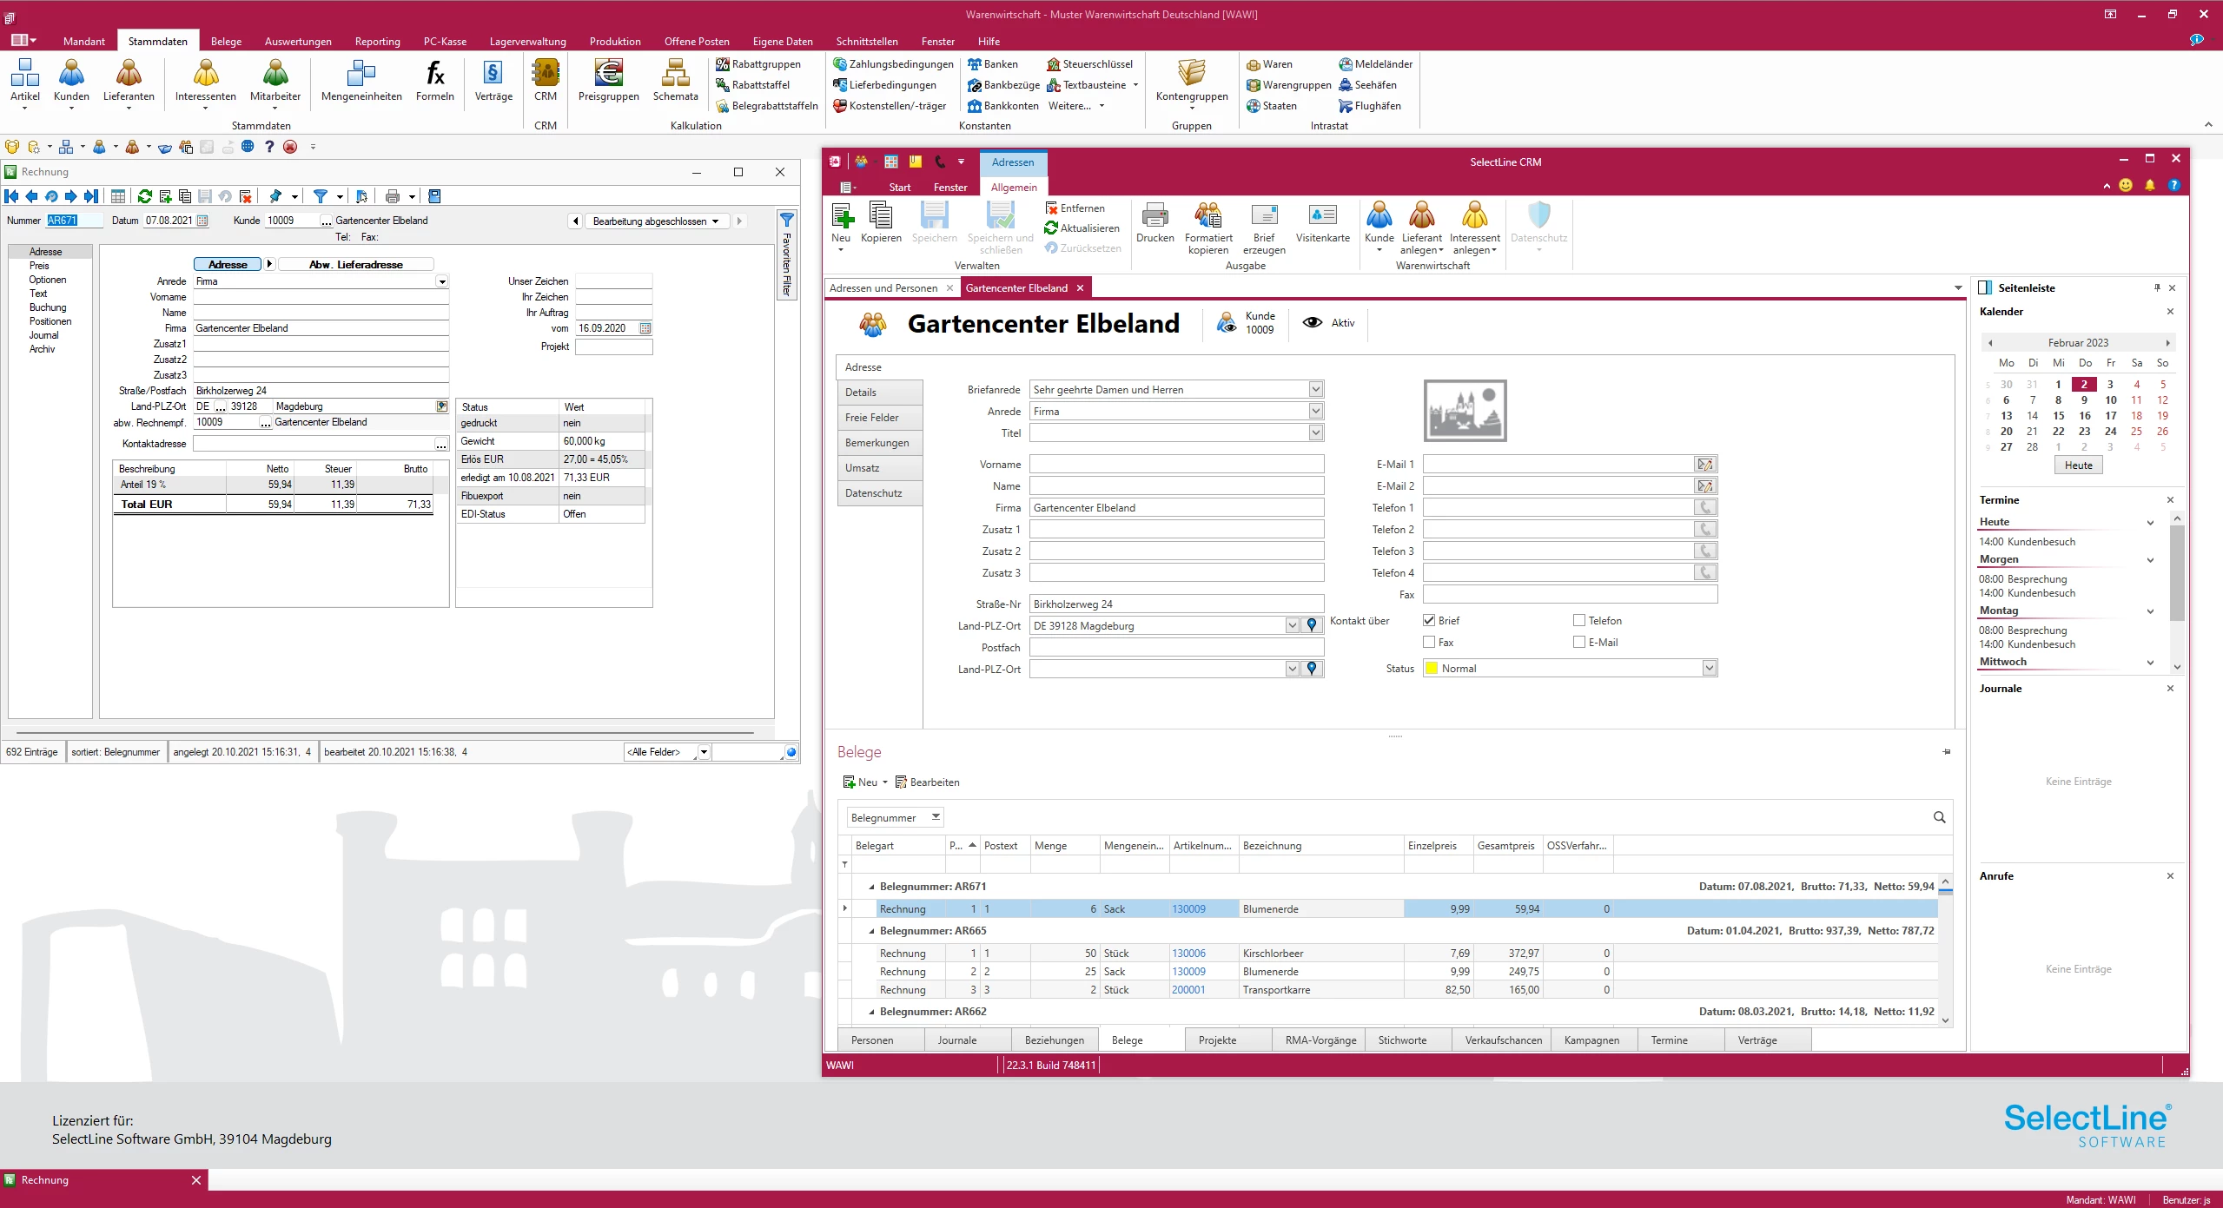Open the Artikel master data icon
Image resolution: width=2223 pixels, height=1208 pixels.
click(25, 81)
